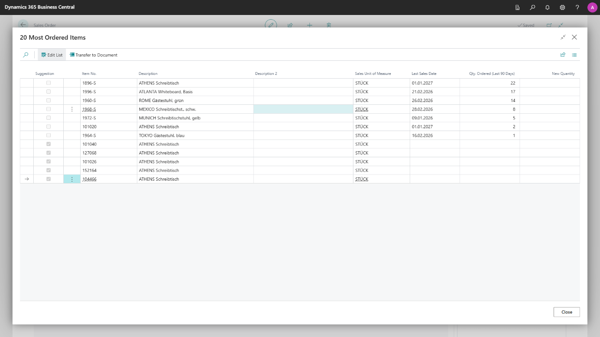Sort by Item No. column header
Screen dimensions: 600x337
click(x=89, y=73)
